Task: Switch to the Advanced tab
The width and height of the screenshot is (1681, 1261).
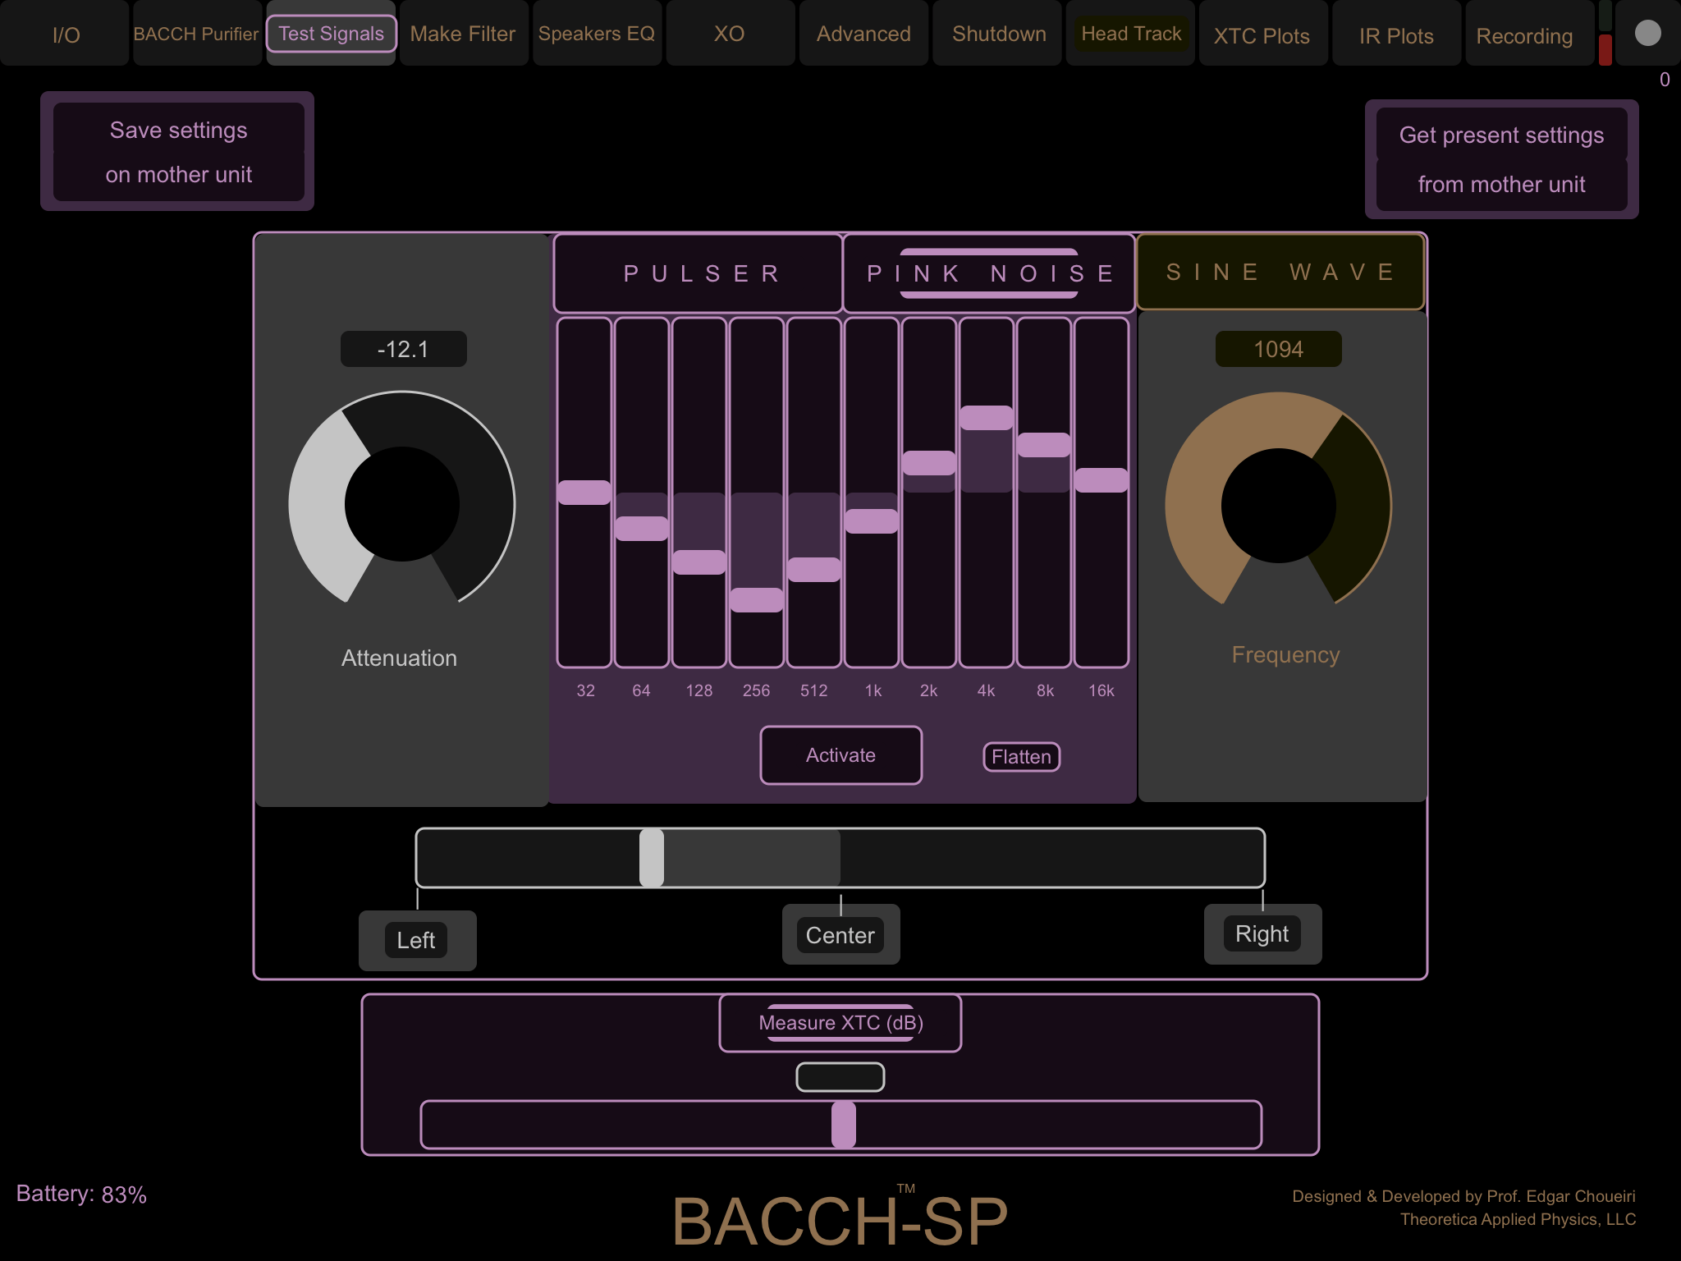Action: pyautogui.click(x=863, y=34)
